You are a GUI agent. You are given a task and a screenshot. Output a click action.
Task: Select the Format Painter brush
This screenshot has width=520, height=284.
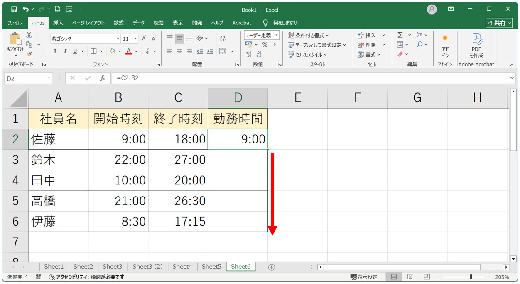(x=29, y=53)
